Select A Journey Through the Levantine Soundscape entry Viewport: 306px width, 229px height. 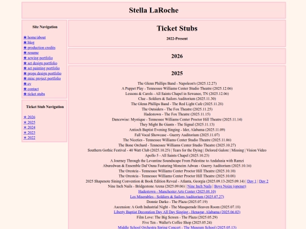coord(177,163)
